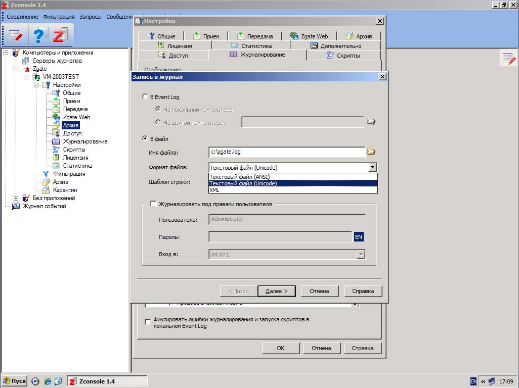Open help via the question mark toolbar icon
Screen dimensions: 519x388
click(x=40, y=35)
